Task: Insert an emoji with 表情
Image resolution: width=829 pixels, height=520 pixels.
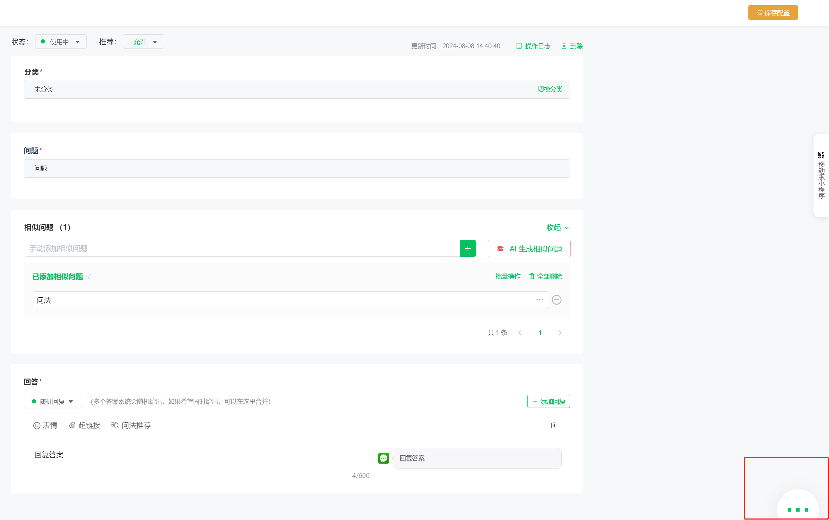Action: pos(45,425)
